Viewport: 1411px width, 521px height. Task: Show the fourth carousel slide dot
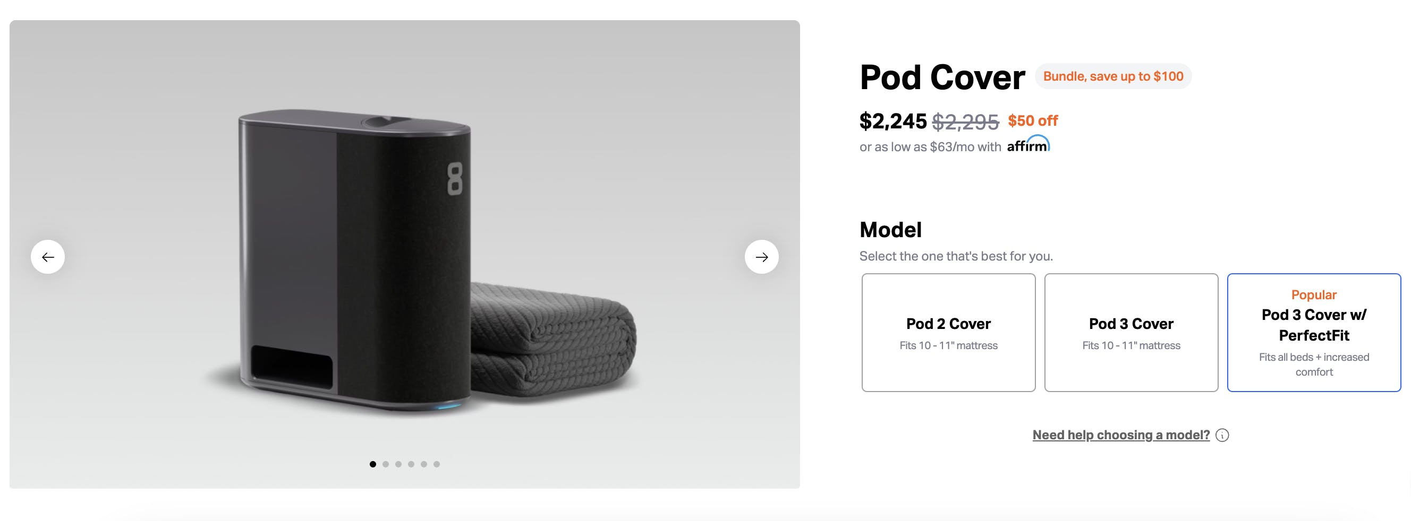pyautogui.click(x=411, y=464)
